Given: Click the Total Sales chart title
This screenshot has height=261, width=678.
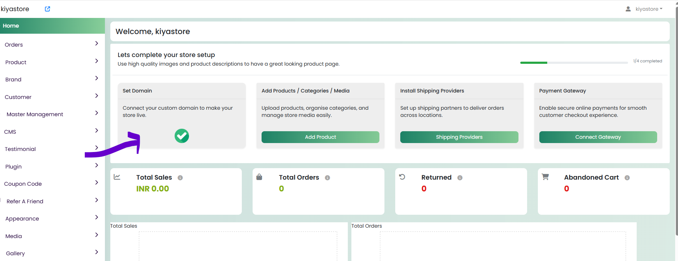Looking at the screenshot, I should [x=124, y=226].
